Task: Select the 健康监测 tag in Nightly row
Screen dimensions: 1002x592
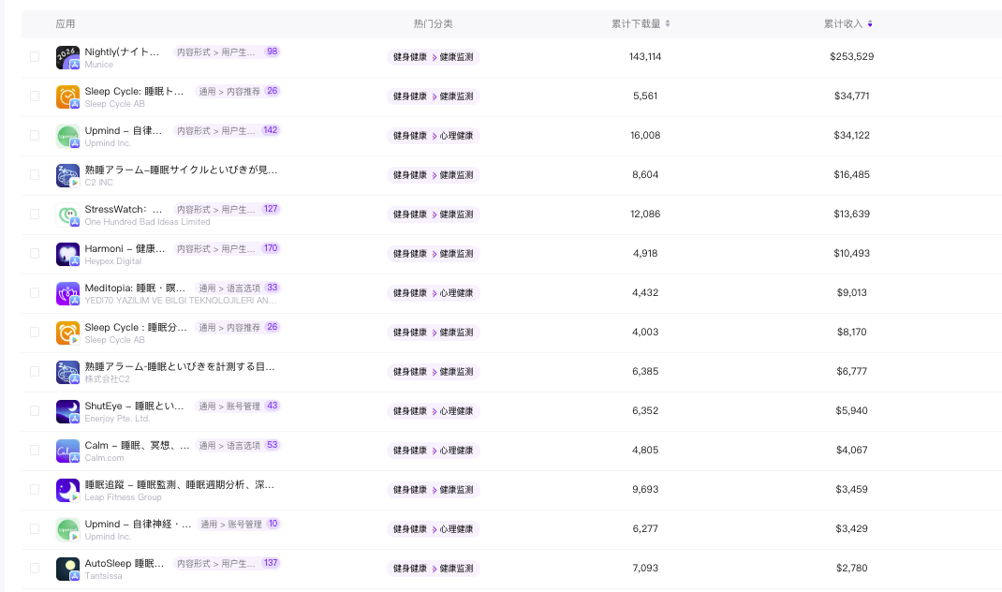Action: pos(454,56)
